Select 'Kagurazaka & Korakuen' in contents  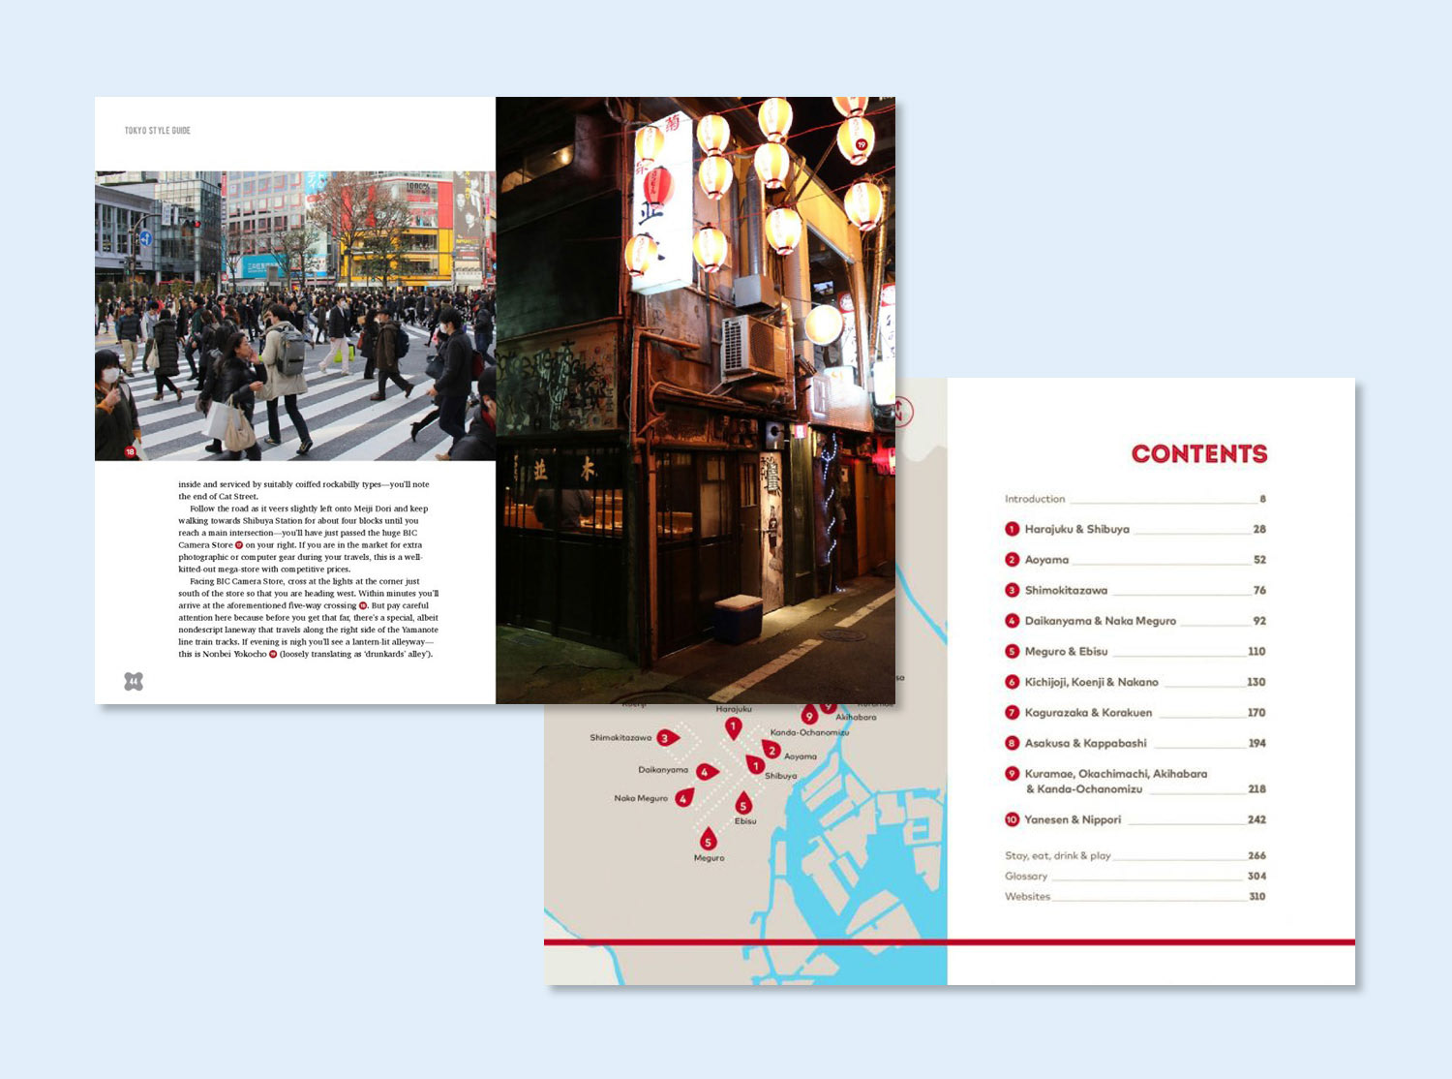coord(1089,713)
